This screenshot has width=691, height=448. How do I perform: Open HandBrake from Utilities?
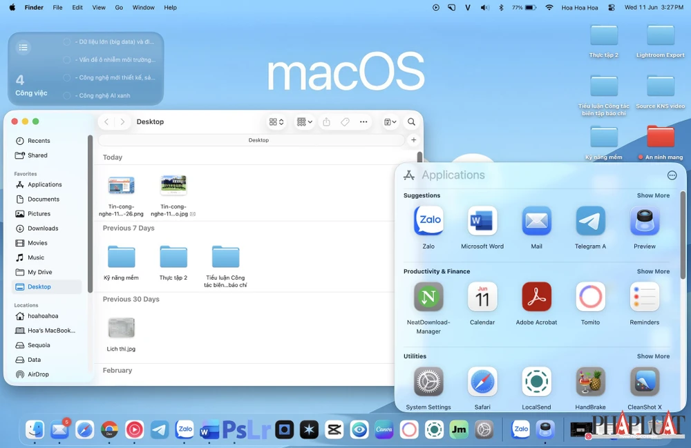pos(590,382)
